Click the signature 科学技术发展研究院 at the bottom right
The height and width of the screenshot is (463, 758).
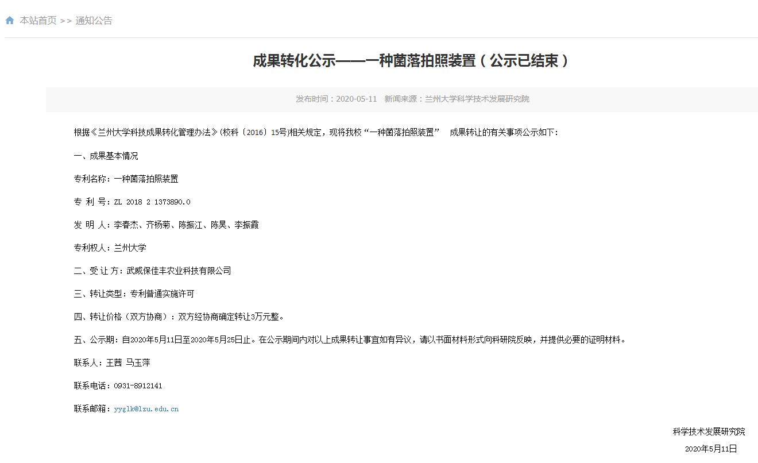tap(709, 431)
